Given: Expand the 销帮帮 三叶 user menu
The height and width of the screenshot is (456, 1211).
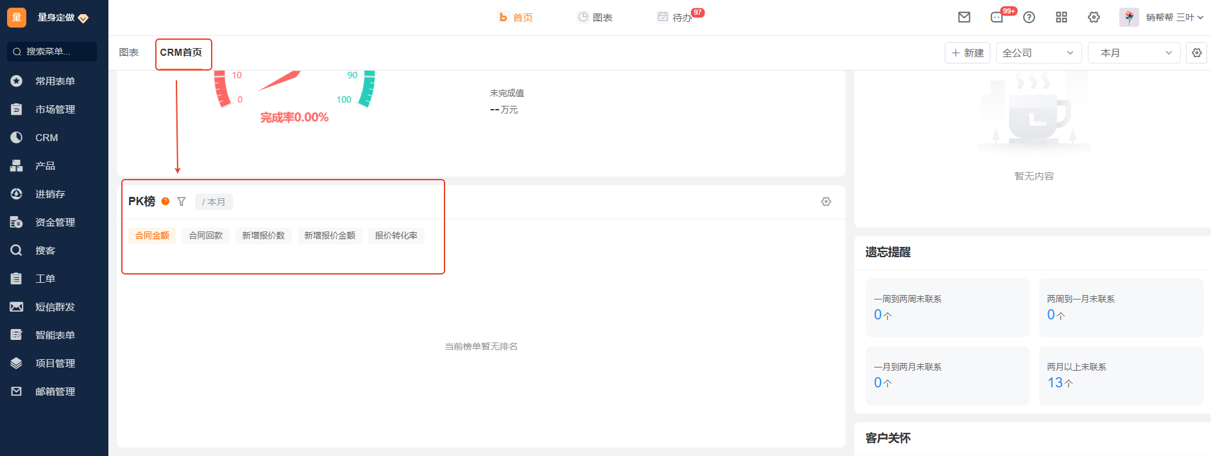Looking at the screenshot, I should [x=1174, y=17].
